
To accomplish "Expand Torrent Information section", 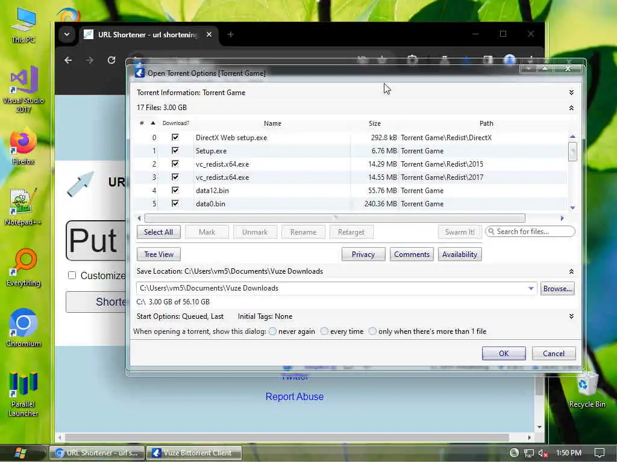I will [571, 92].
